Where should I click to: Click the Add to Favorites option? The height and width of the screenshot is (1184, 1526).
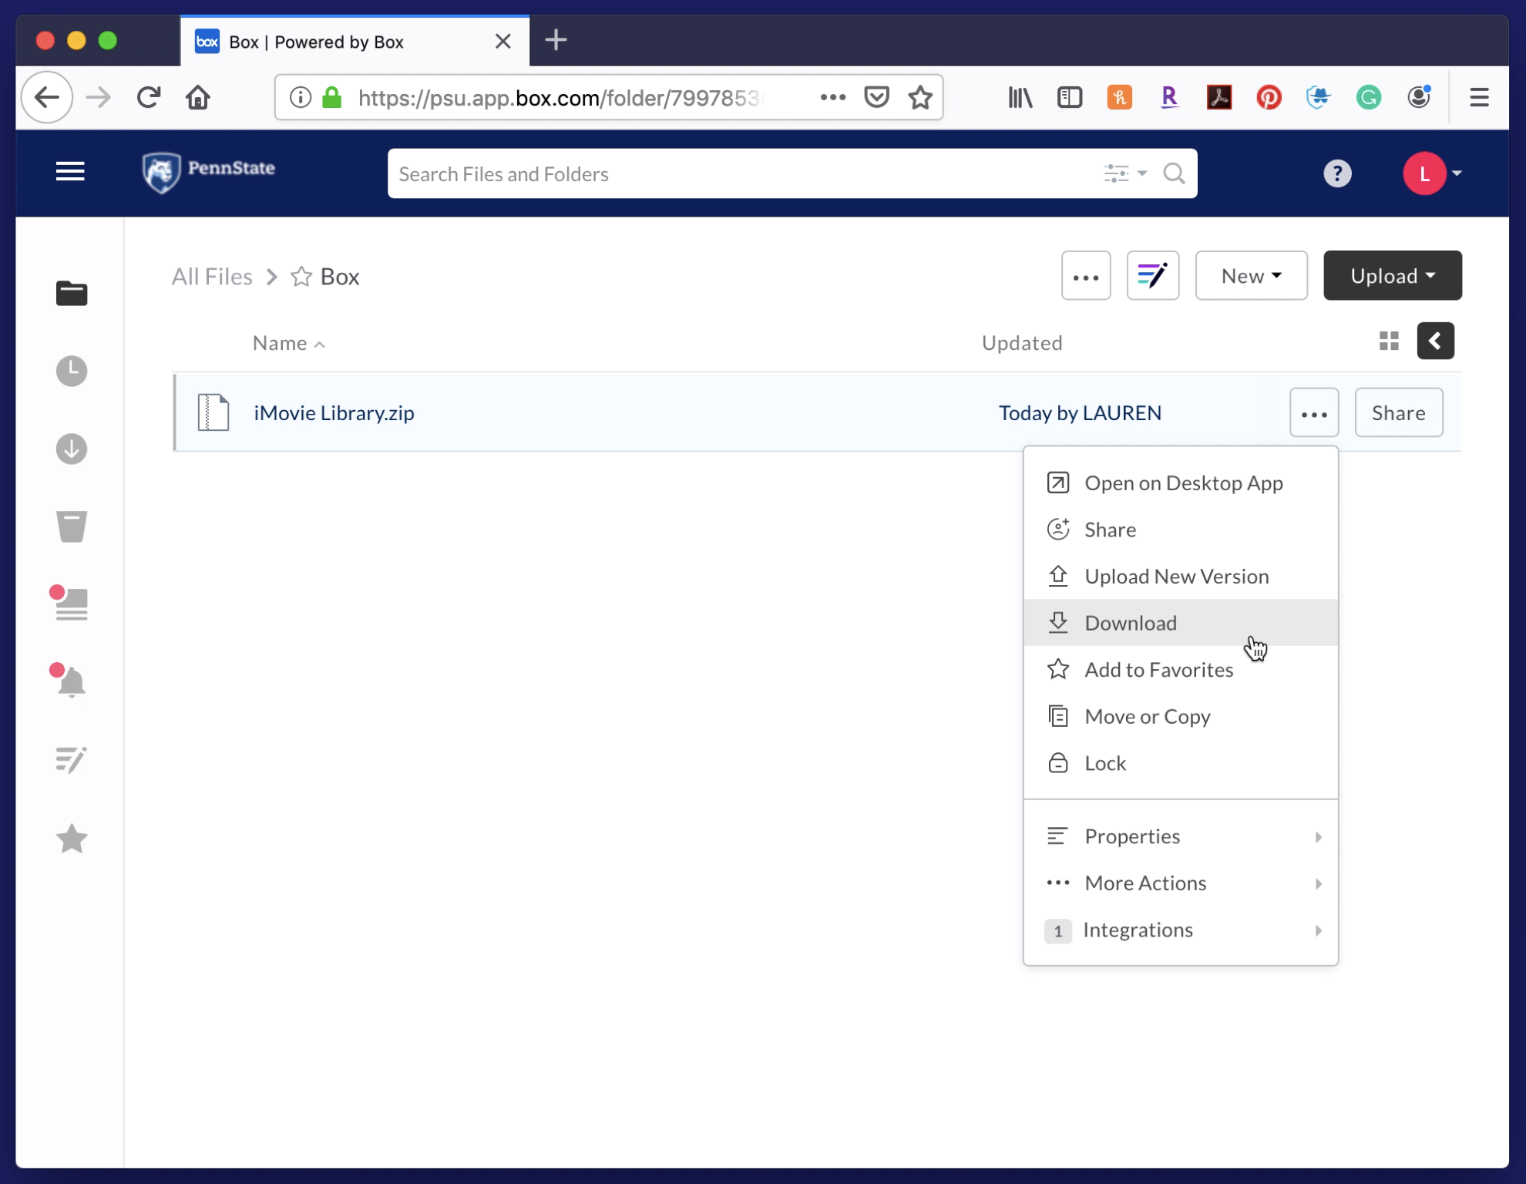(x=1158, y=669)
